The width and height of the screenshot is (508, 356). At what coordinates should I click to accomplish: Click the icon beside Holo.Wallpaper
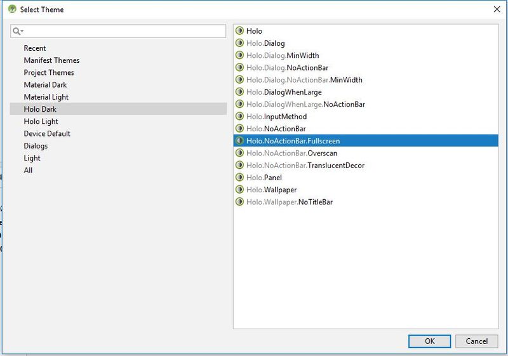pos(239,190)
